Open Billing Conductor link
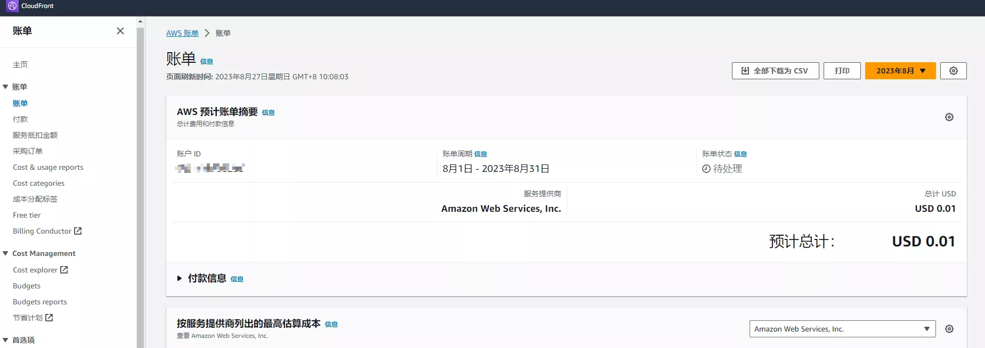Viewport: 985px width, 348px height. [42, 231]
